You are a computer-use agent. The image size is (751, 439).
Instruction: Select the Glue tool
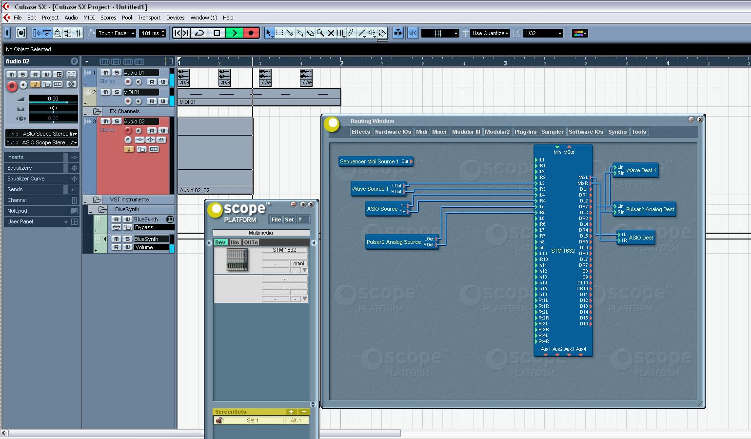pyautogui.click(x=300, y=33)
